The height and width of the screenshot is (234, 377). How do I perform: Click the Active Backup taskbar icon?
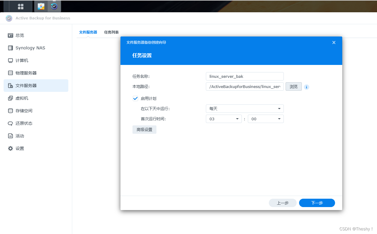tap(54, 6)
